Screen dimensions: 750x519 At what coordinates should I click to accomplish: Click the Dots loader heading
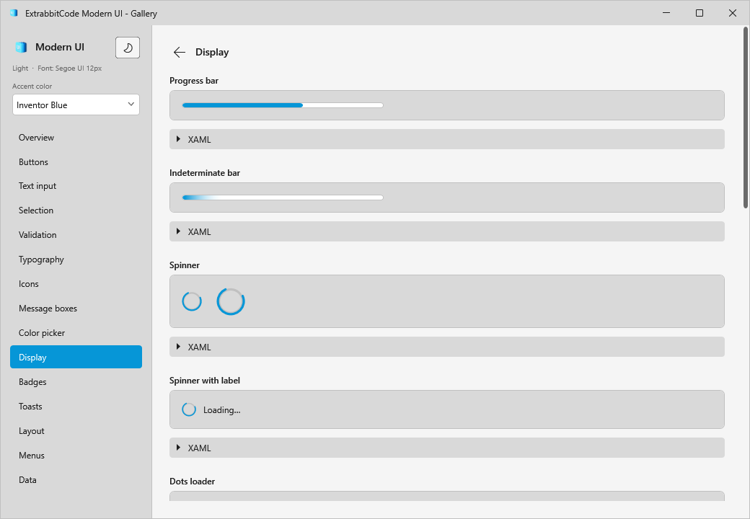[x=193, y=482]
